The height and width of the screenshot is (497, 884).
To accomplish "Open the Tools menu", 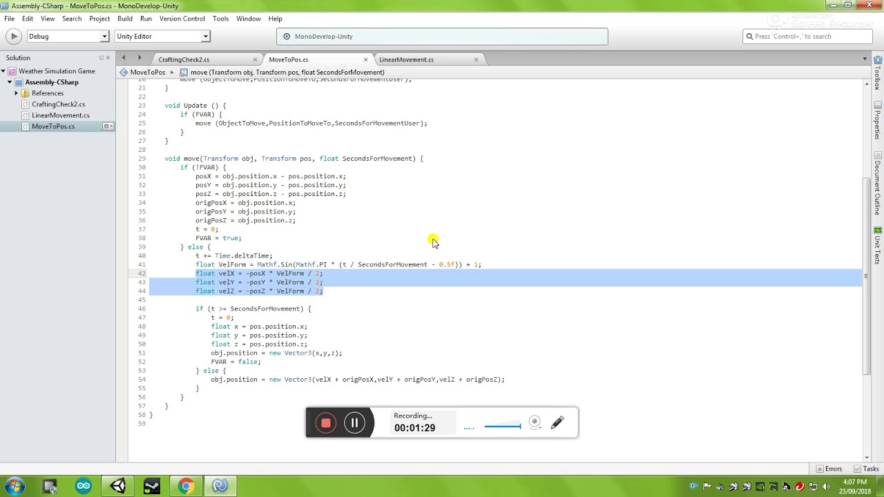I will [x=220, y=19].
